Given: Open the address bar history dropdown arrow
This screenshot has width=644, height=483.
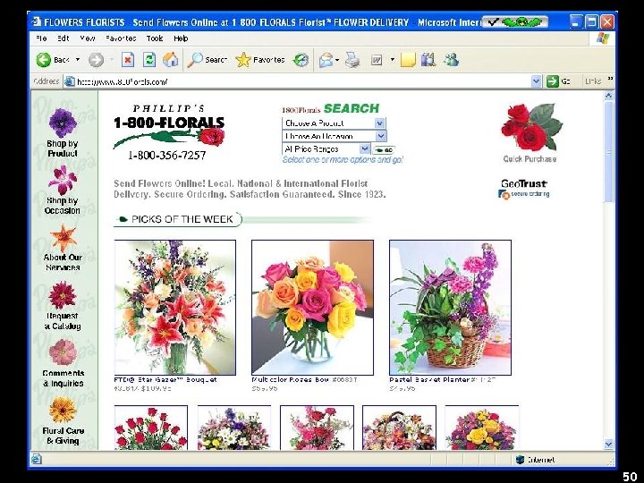Looking at the screenshot, I should [x=536, y=81].
